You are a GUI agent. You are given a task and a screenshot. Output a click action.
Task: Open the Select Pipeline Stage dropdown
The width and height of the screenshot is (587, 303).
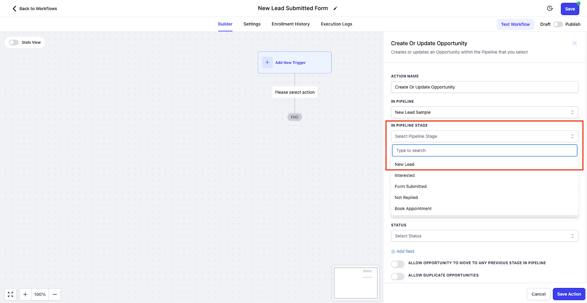coord(485,136)
